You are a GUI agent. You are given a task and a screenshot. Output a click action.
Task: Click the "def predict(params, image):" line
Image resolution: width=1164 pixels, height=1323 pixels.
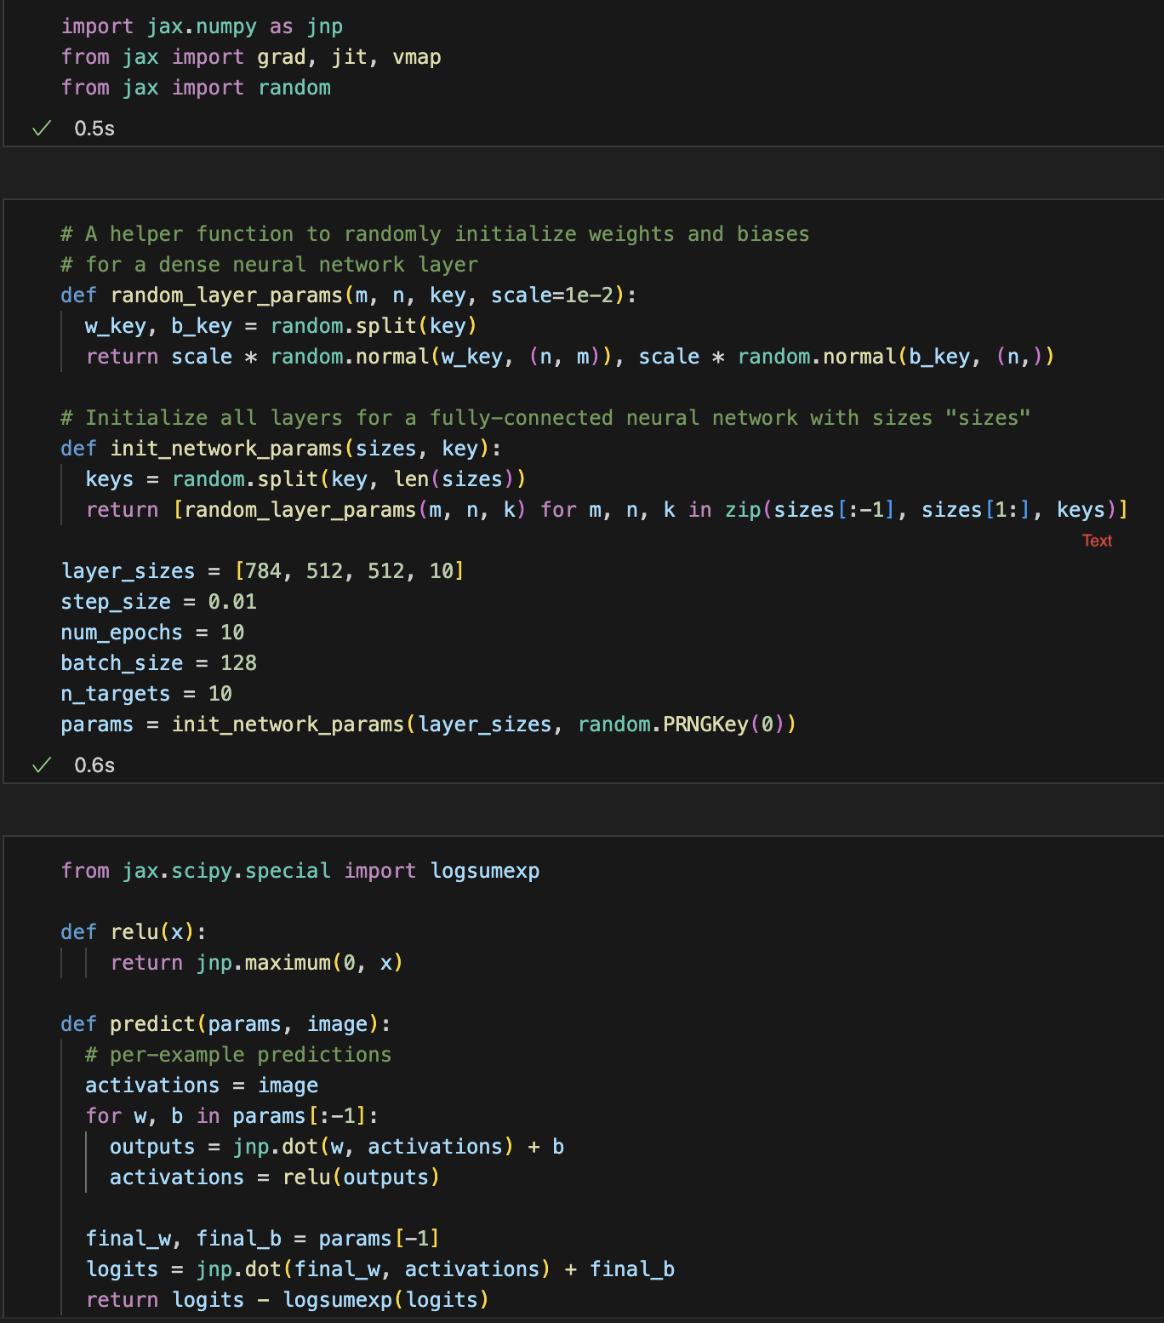tap(225, 1024)
